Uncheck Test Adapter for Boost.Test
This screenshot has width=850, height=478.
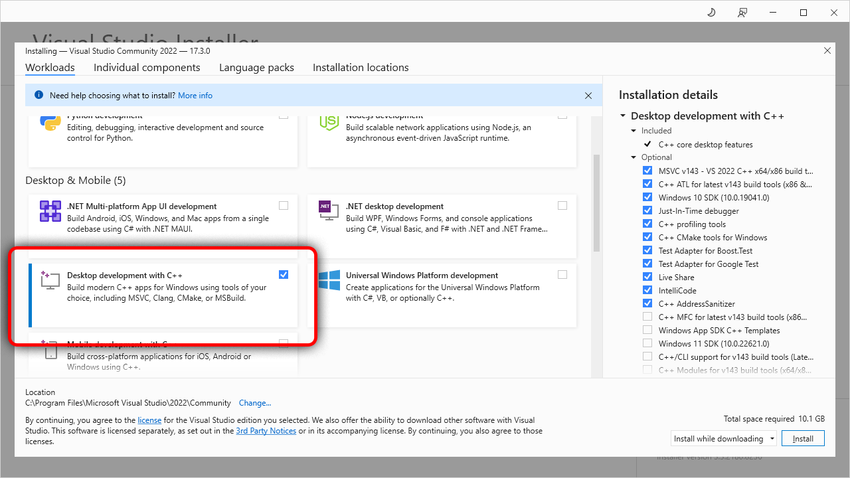tap(647, 250)
